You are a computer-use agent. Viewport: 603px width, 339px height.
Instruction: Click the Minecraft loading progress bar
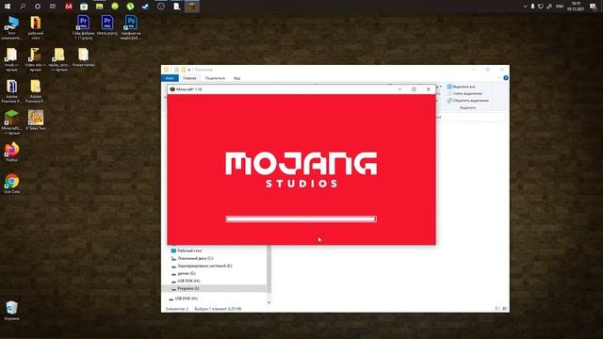click(x=301, y=219)
